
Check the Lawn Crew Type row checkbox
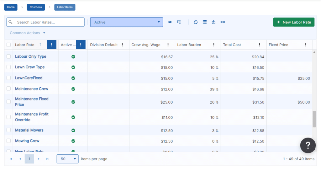(9, 67)
